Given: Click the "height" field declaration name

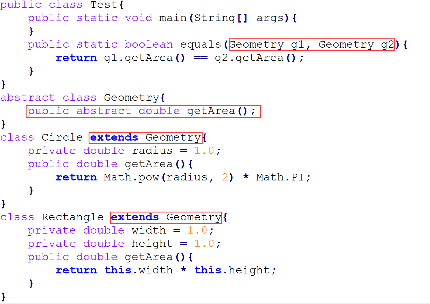Looking at the screenshot, I should coord(152,244).
